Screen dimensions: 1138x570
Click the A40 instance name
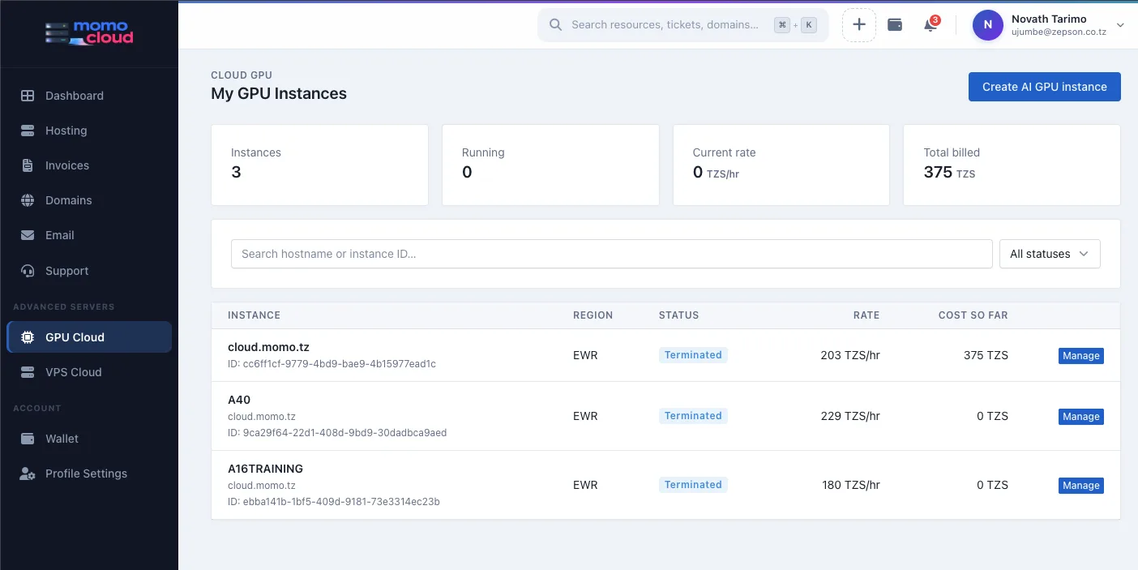pyautogui.click(x=239, y=400)
